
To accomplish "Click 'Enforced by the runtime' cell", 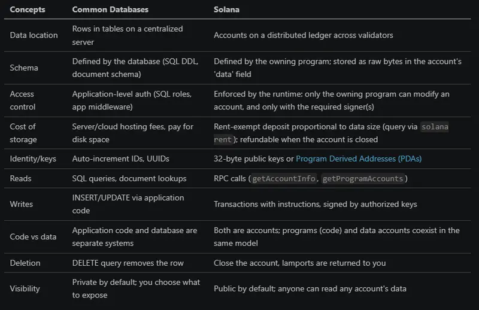I will point(332,101).
